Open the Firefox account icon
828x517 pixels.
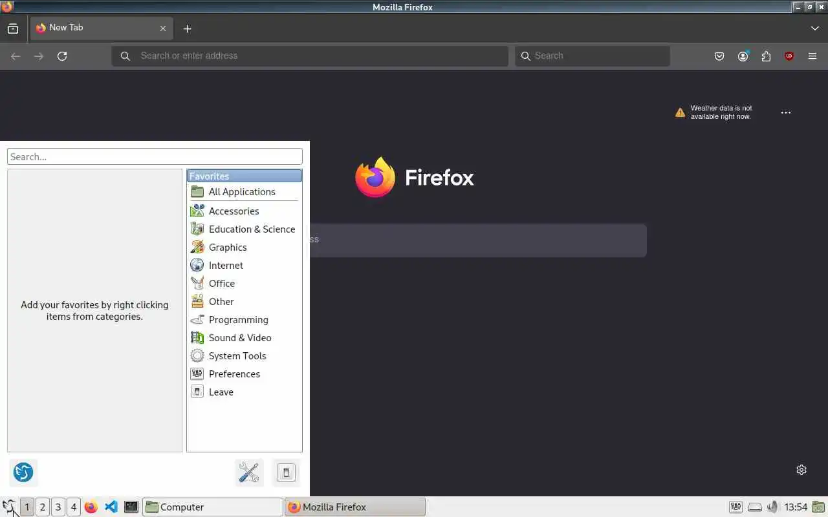point(743,56)
